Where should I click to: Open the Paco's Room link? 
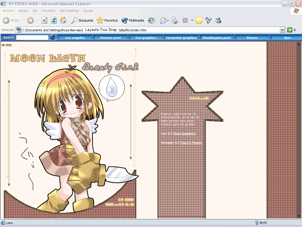(191, 143)
